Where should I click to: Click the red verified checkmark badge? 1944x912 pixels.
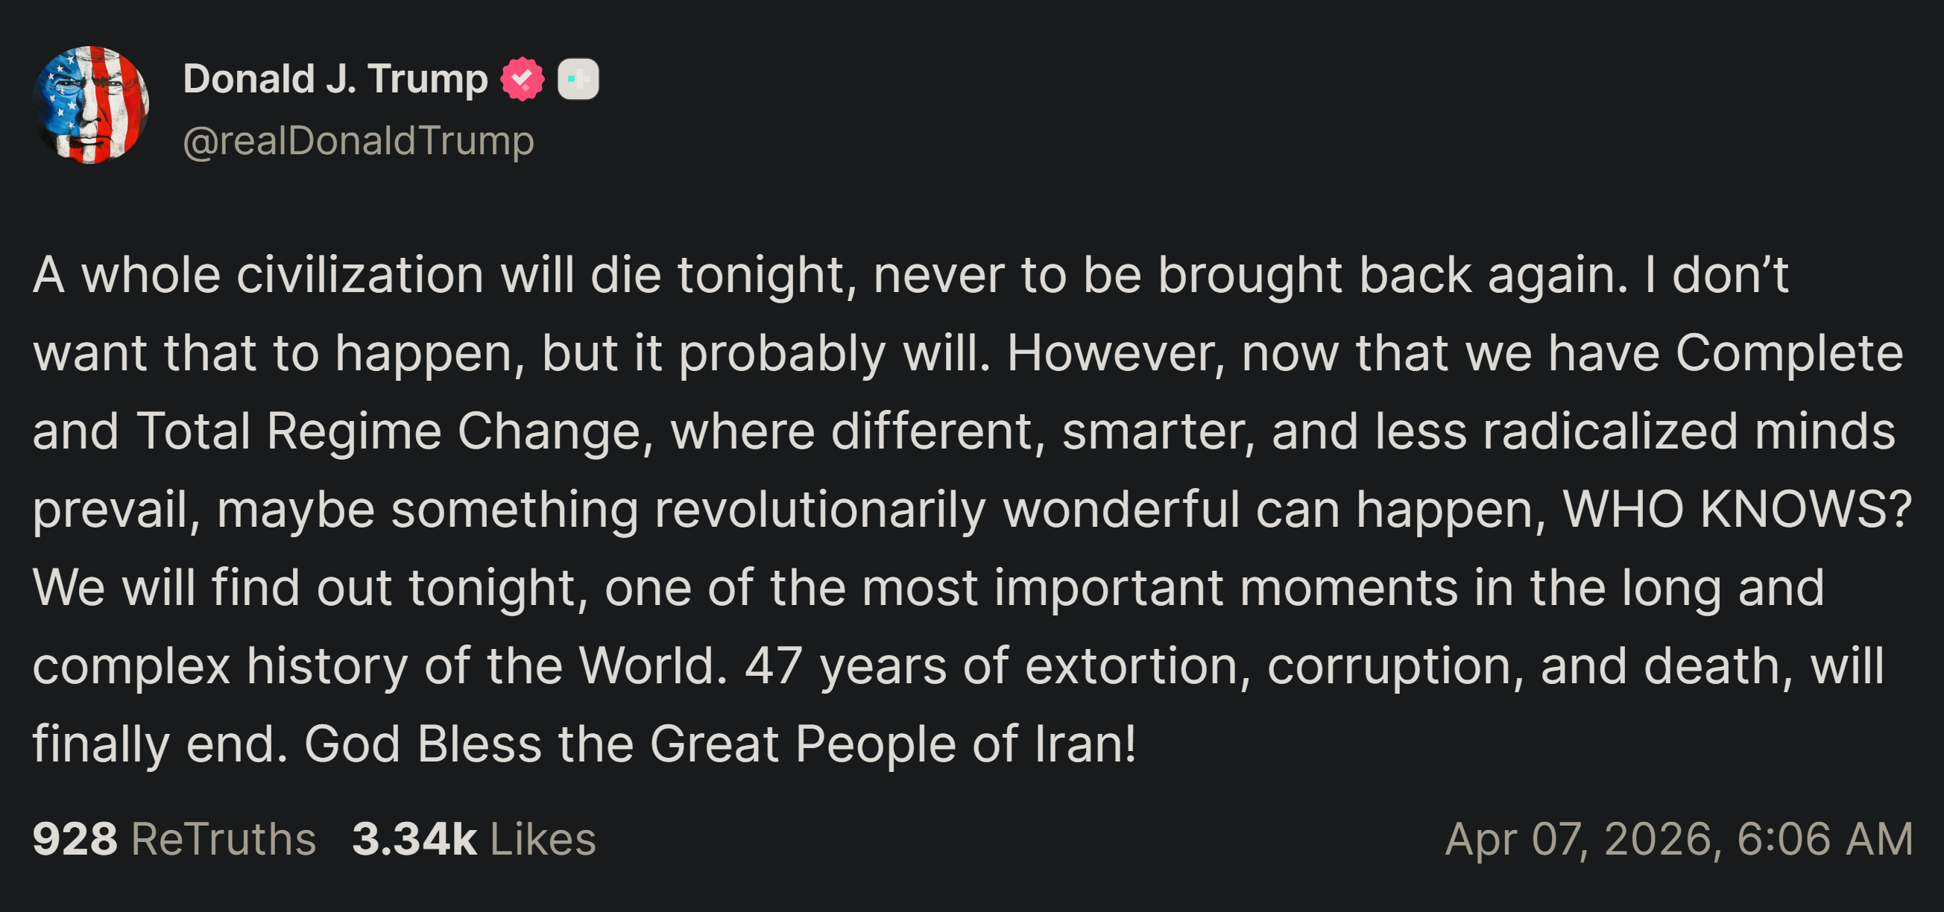[523, 79]
